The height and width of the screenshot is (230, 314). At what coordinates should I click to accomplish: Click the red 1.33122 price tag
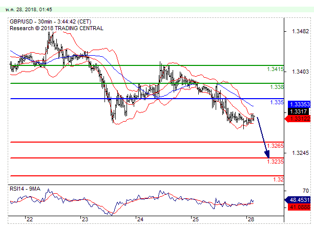[x=298, y=119]
